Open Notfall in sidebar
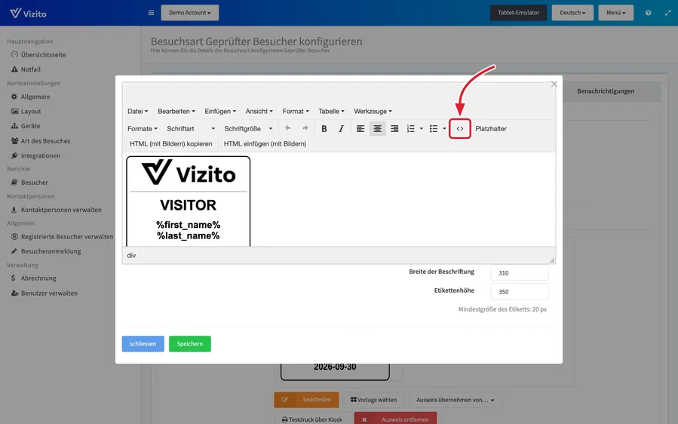This screenshot has height=424, width=678. [x=26, y=69]
